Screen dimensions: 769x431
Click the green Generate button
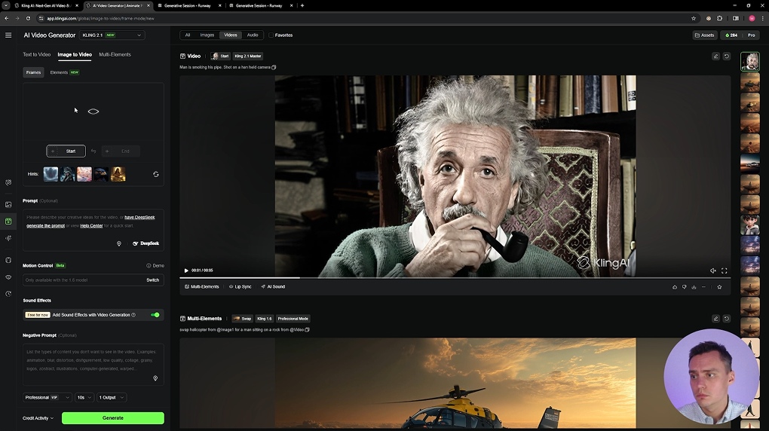113,417
